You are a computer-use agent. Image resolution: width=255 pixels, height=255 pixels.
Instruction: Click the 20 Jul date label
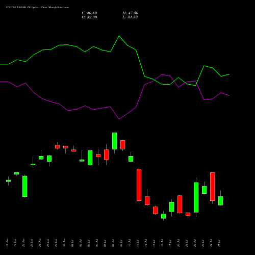[178, 243]
